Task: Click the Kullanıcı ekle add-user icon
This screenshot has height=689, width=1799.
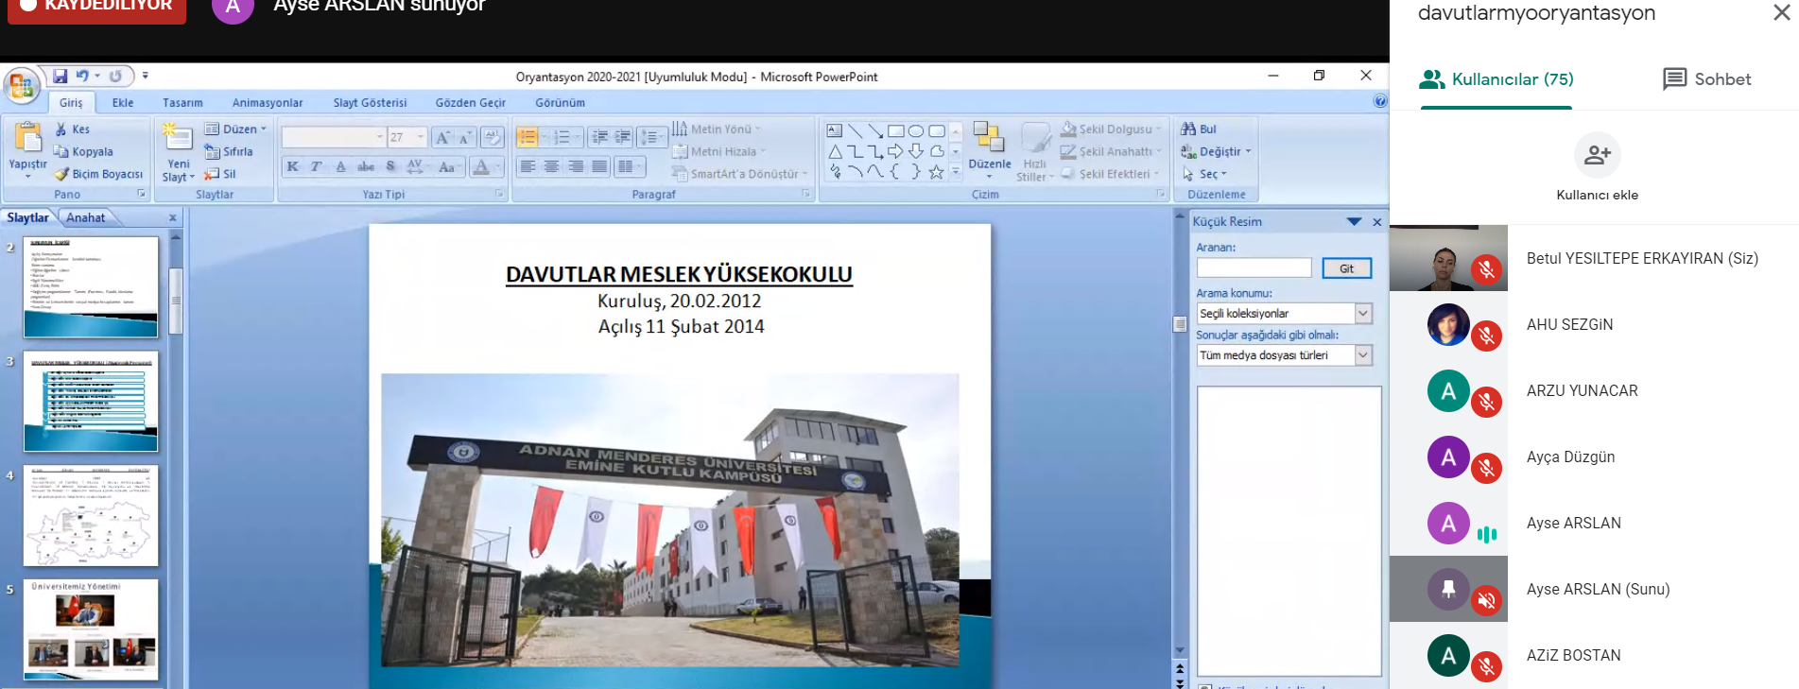Action: (1597, 155)
